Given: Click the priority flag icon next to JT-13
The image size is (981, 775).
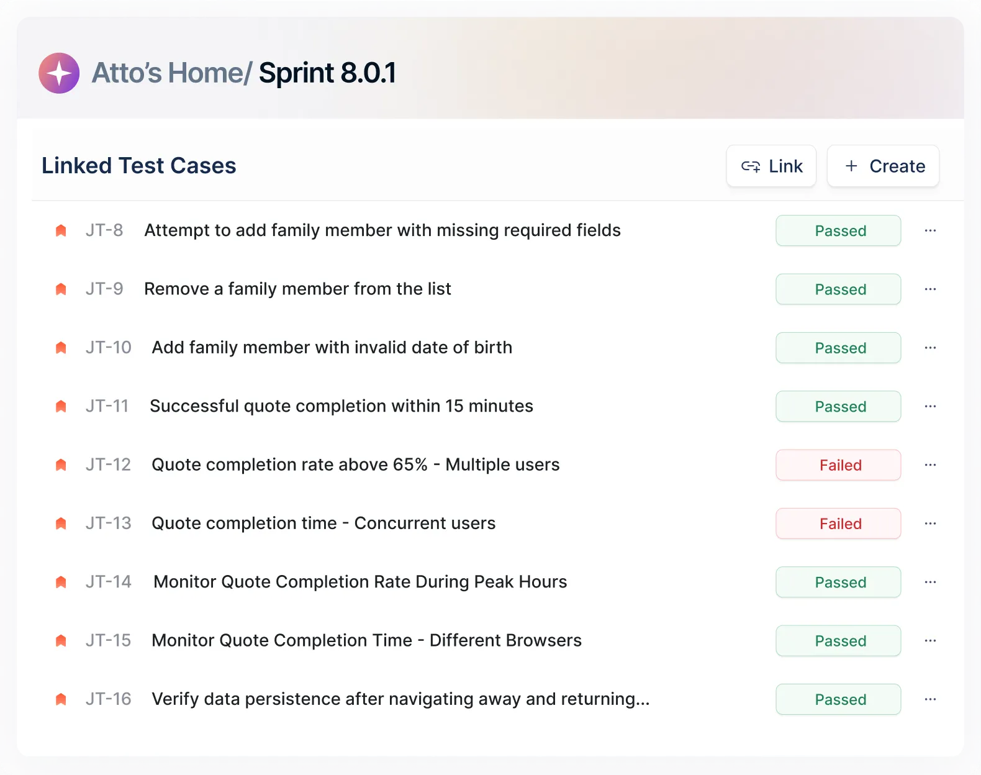Looking at the screenshot, I should click(x=61, y=523).
